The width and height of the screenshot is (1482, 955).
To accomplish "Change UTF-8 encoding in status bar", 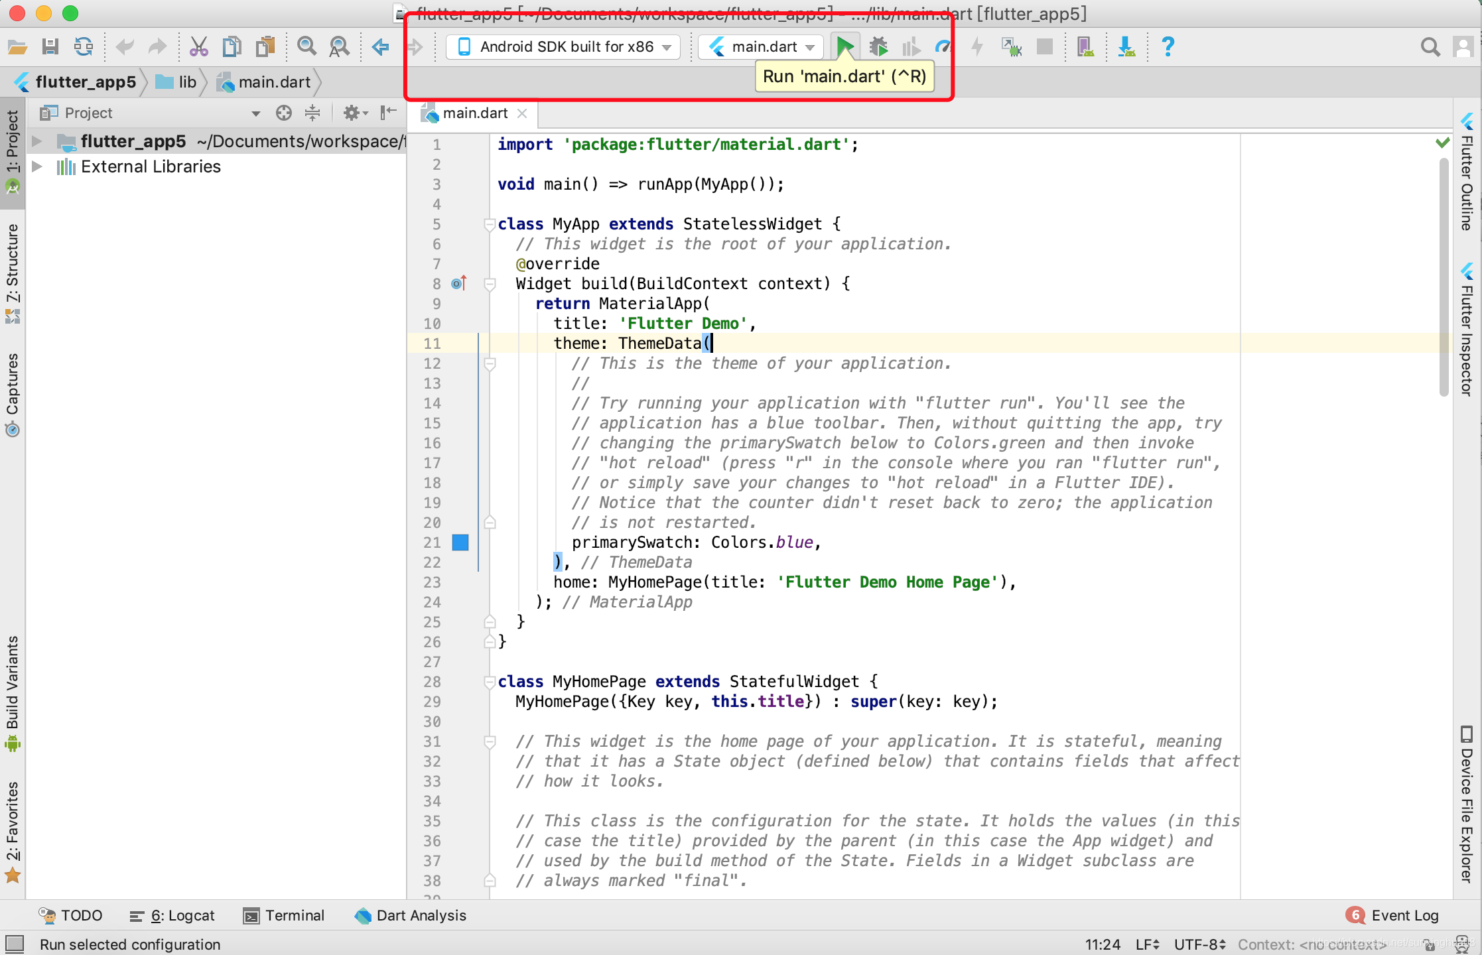I will tap(1199, 944).
